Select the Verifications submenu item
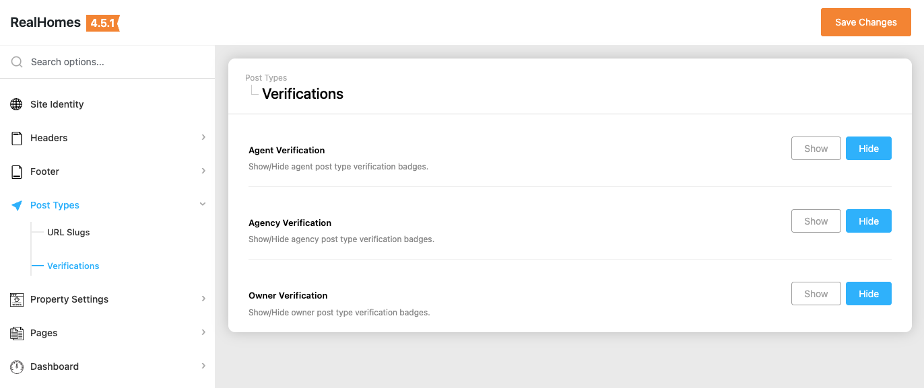The height and width of the screenshot is (388, 924). point(73,266)
